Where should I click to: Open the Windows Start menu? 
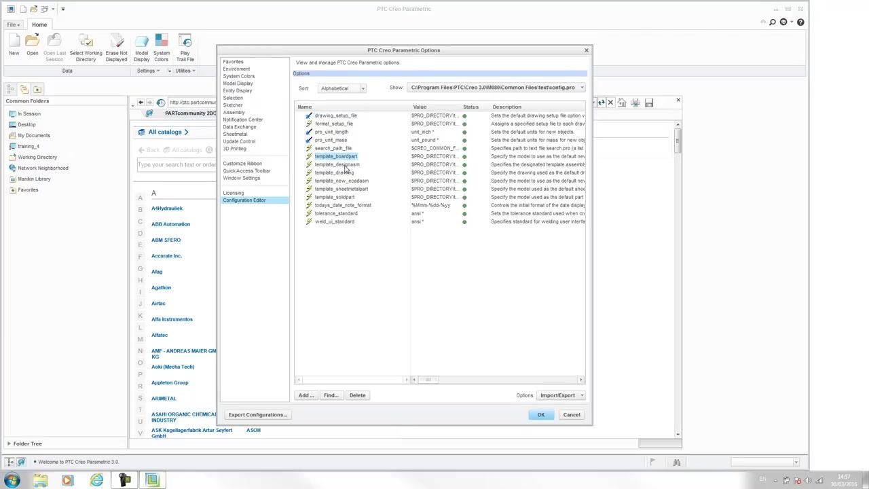pyautogui.click(x=12, y=480)
